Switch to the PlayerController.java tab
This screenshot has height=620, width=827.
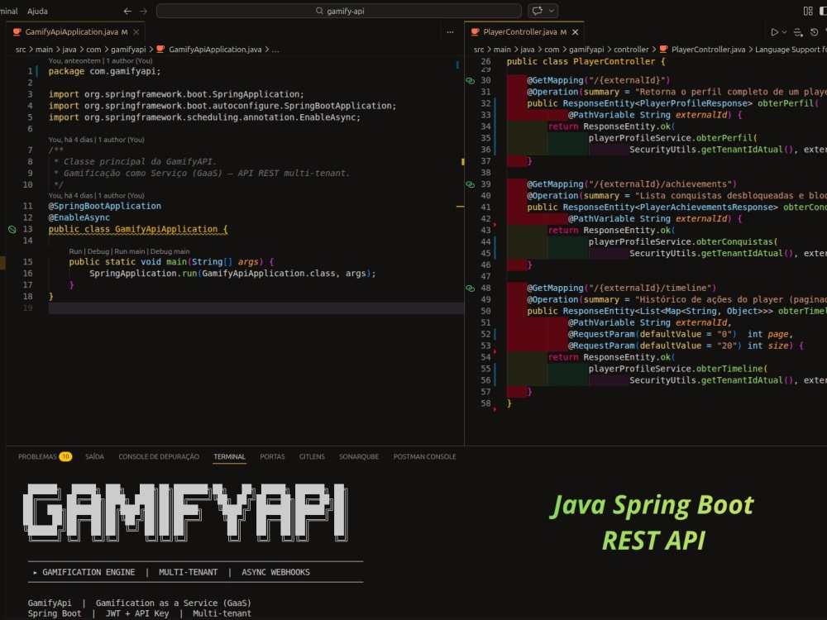coord(524,32)
